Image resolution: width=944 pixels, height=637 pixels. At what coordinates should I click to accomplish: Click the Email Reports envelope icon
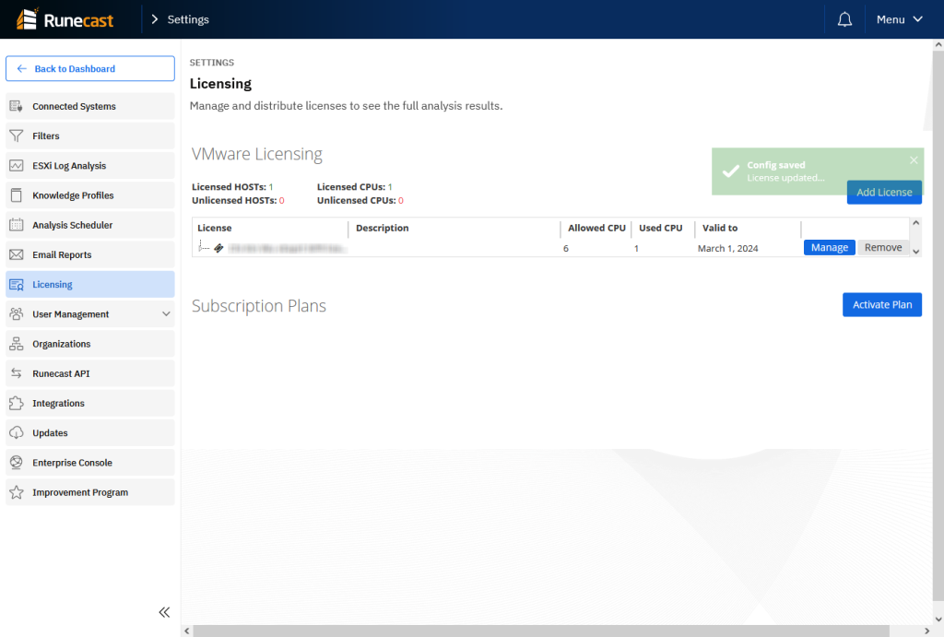pos(17,254)
